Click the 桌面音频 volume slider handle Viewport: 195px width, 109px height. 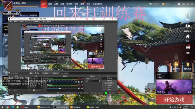tap(60, 88)
